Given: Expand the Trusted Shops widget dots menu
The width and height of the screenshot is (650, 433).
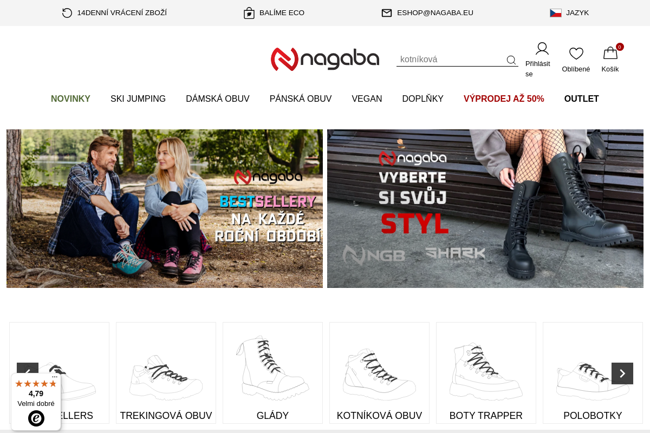Looking at the screenshot, I should tap(55, 377).
